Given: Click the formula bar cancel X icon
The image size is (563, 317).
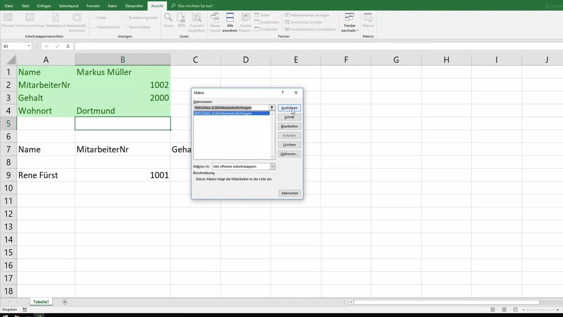Looking at the screenshot, I should coord(46,46).
